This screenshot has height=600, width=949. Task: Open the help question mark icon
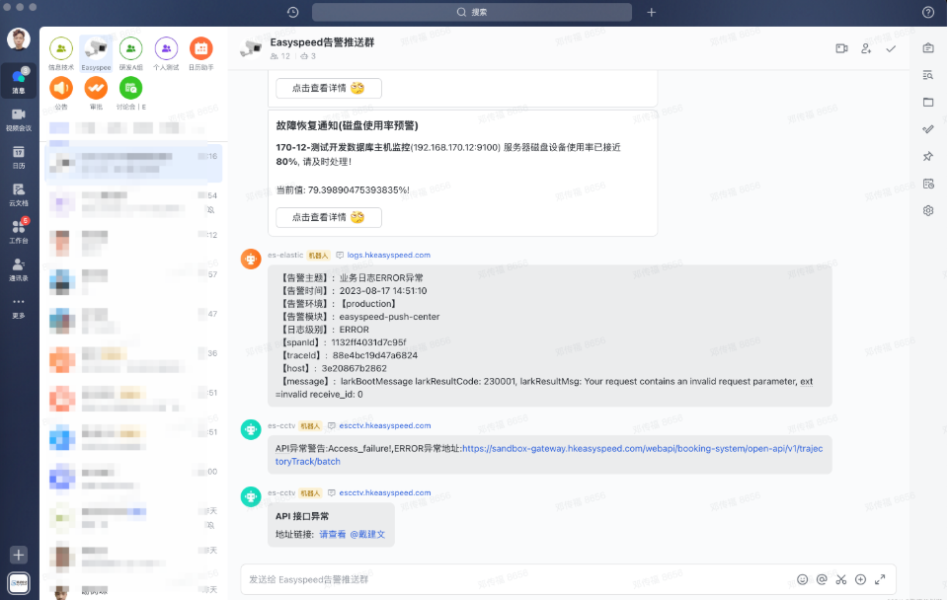tap(928, 12)
